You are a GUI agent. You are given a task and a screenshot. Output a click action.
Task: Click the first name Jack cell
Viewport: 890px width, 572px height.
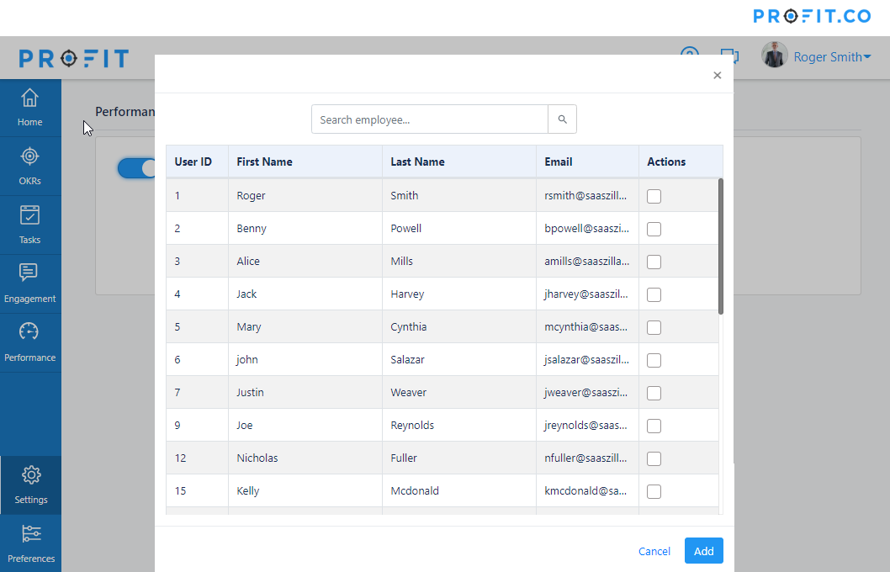[x=305, y=294]
